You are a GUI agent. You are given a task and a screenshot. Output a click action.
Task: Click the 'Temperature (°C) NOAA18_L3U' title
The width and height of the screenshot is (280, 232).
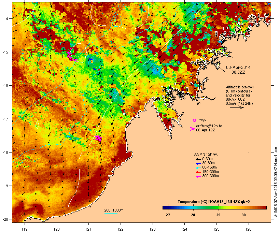click(x=205, y=202)
